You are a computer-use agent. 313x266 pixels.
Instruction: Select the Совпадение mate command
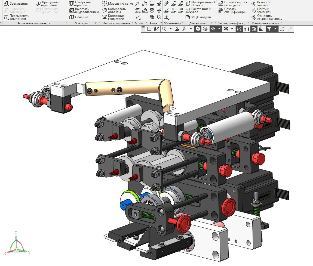[16, 4]
